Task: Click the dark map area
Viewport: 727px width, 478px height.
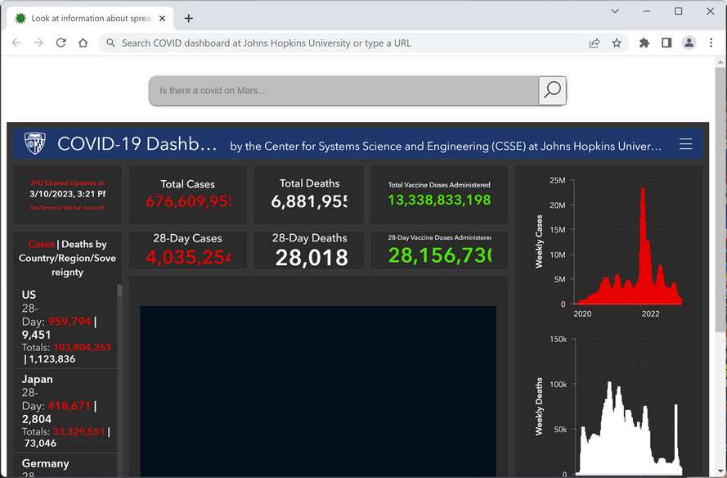Action: [318, 390]
